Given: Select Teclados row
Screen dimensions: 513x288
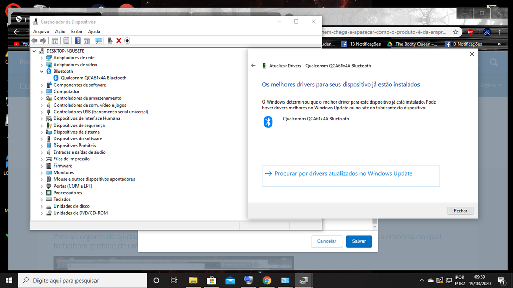Looking at the screenshot, I should click(62, 199).
